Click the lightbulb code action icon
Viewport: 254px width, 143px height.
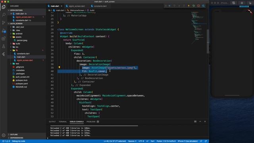59,67
